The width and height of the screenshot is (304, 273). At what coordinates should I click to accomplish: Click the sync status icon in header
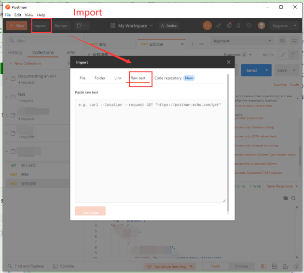point(207,26)
